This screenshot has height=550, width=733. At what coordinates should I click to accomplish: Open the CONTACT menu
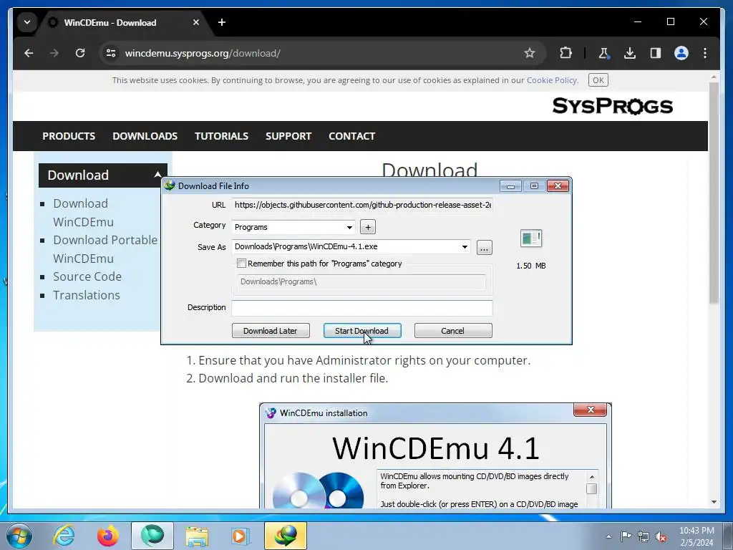pos(352,136)
